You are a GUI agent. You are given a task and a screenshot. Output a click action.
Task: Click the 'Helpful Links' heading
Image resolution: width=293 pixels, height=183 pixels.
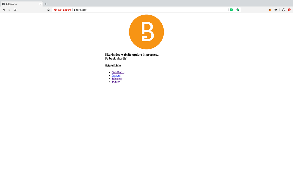pos(113,65)
